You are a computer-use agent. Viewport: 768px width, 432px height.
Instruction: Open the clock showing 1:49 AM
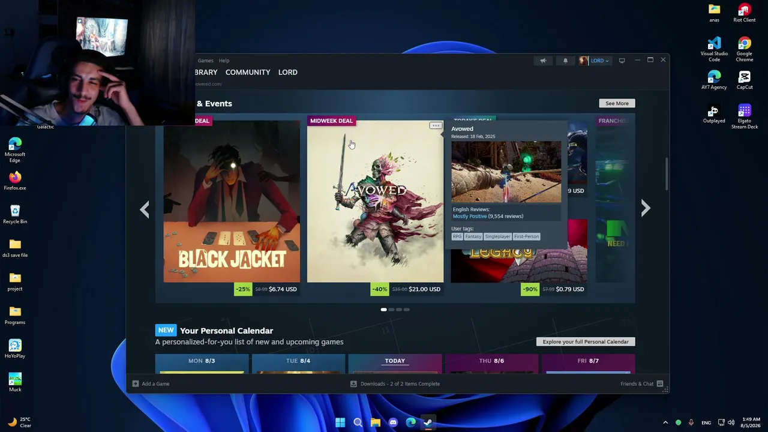751,422
